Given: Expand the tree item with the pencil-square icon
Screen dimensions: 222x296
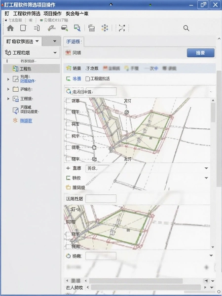Looking at the screenshot, I should point(8,79).
